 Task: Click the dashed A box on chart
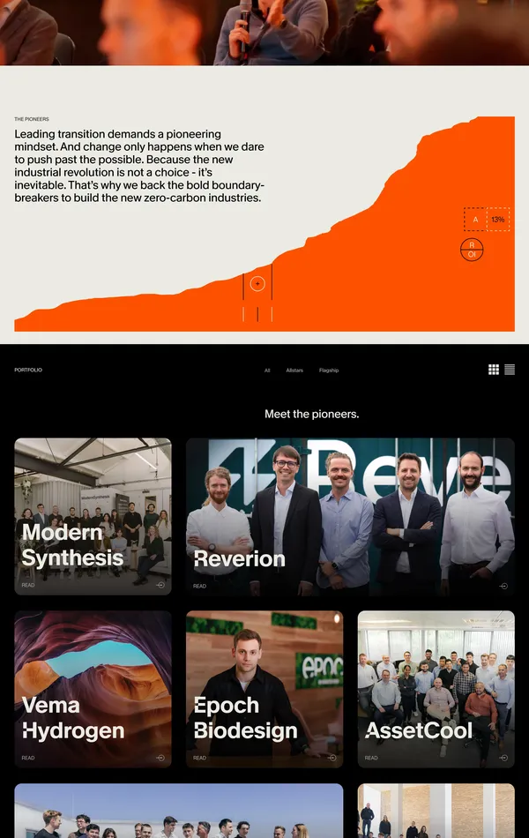coord(475,220)
